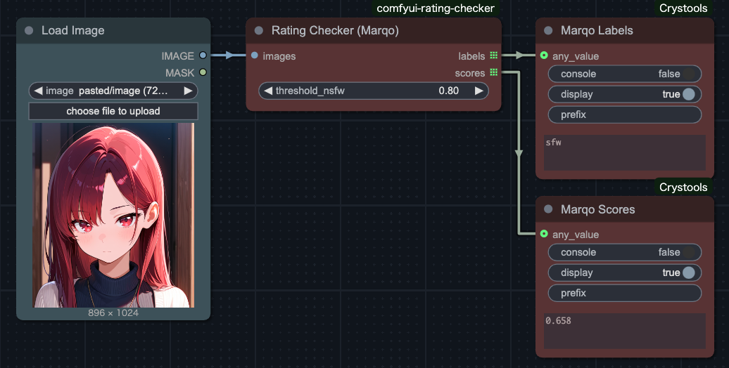Click the IMAGE output socket on Load Image
Image resolution: width=729 pixels, height=368 pixels.
tap(203, 55)
